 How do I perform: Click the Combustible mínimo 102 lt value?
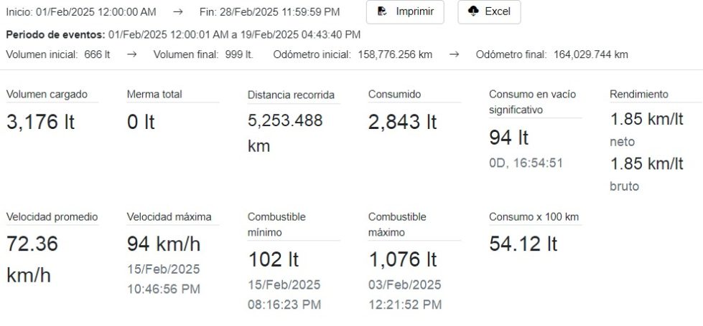[x=274, y=259]
